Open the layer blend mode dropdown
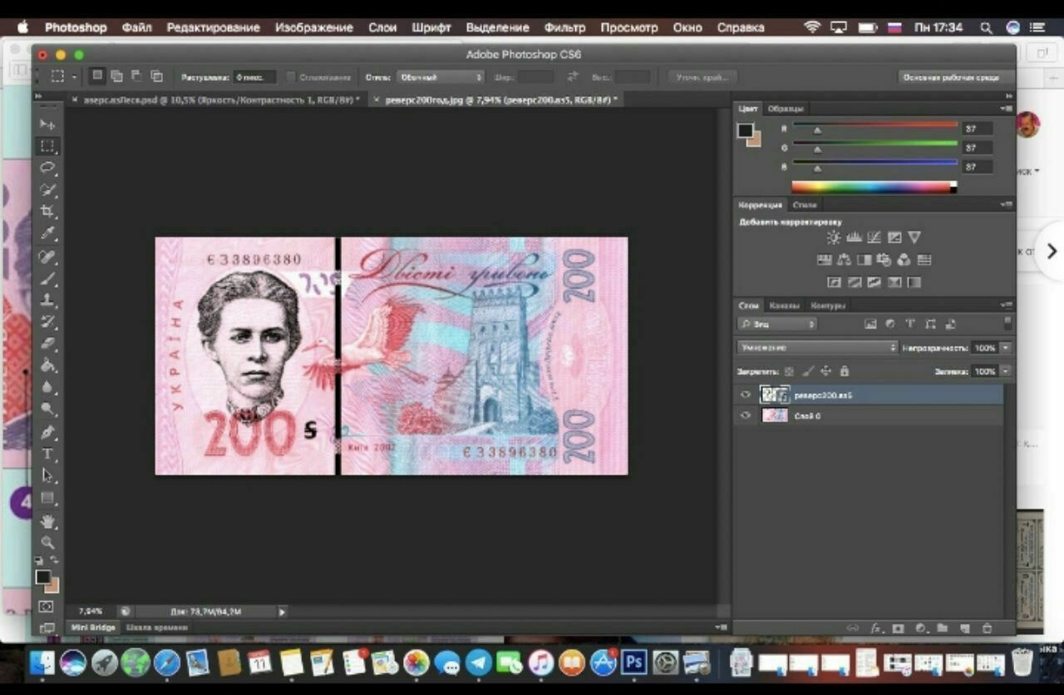The height and width of the screenshot is (695, 1064). (x=817, y=347)
